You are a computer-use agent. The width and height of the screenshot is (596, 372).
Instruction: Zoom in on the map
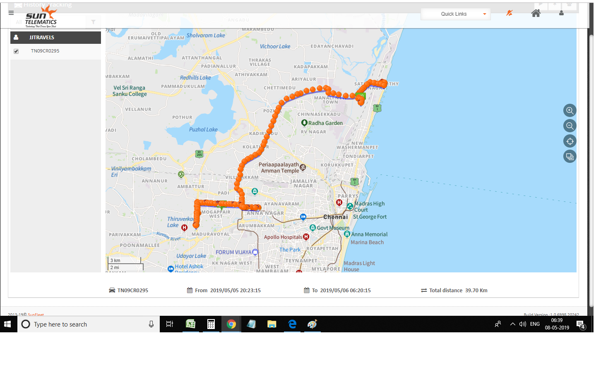(x=570, y=110)
